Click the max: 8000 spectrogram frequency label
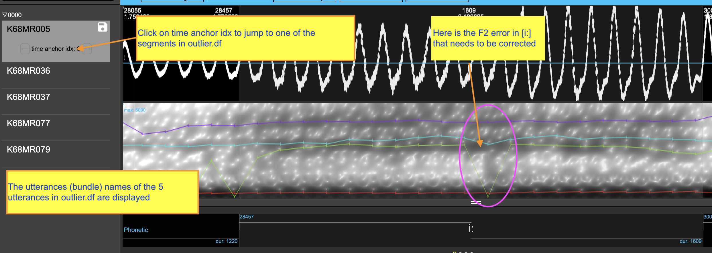This screenshot has height=253, width=712. (135, 110)
